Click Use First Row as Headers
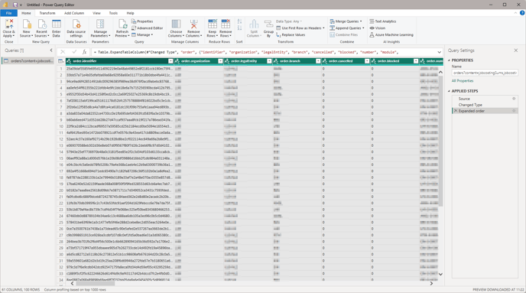Viewport: 526px width, 293px height. click(300, 28)
